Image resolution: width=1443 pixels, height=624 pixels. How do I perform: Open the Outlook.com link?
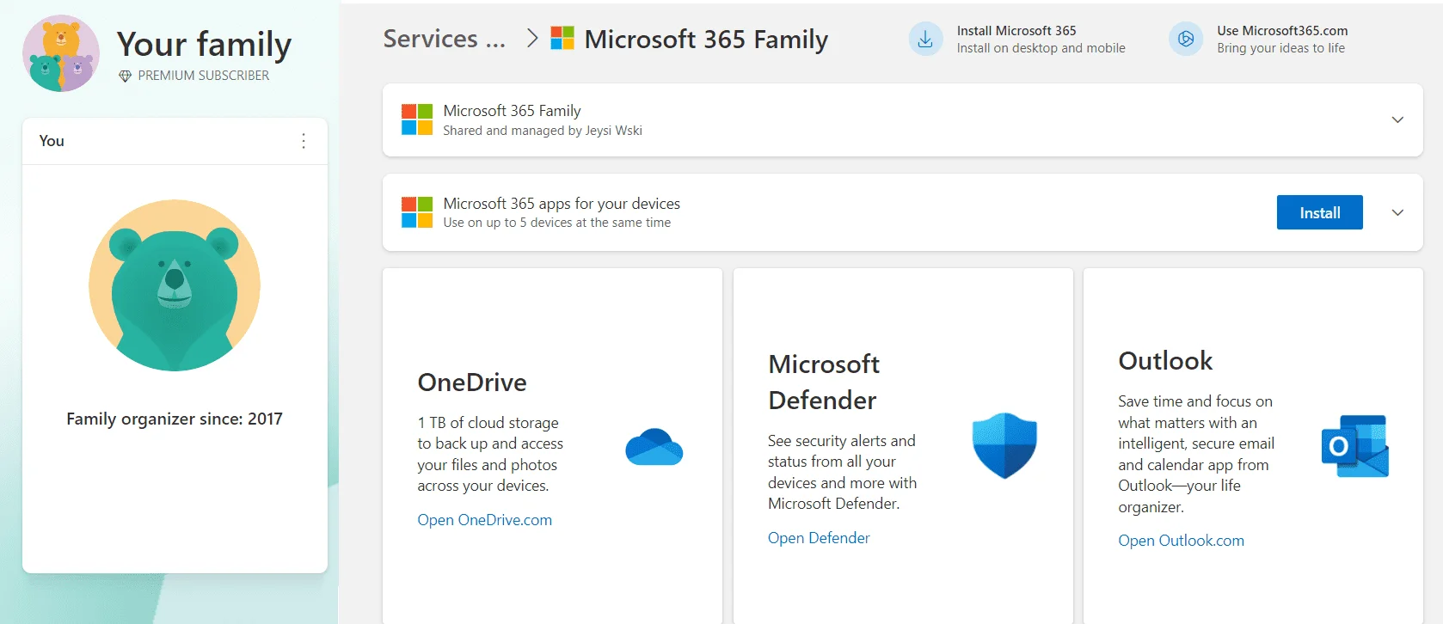[1181, 541]
